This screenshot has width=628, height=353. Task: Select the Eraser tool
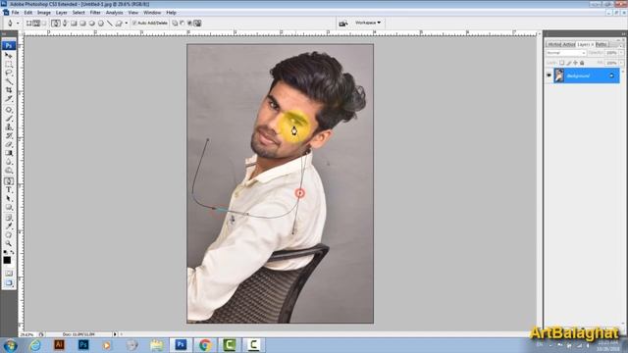point(8,144)
